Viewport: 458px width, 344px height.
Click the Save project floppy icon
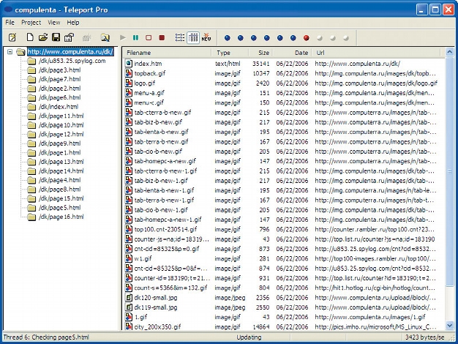[56, 37]
